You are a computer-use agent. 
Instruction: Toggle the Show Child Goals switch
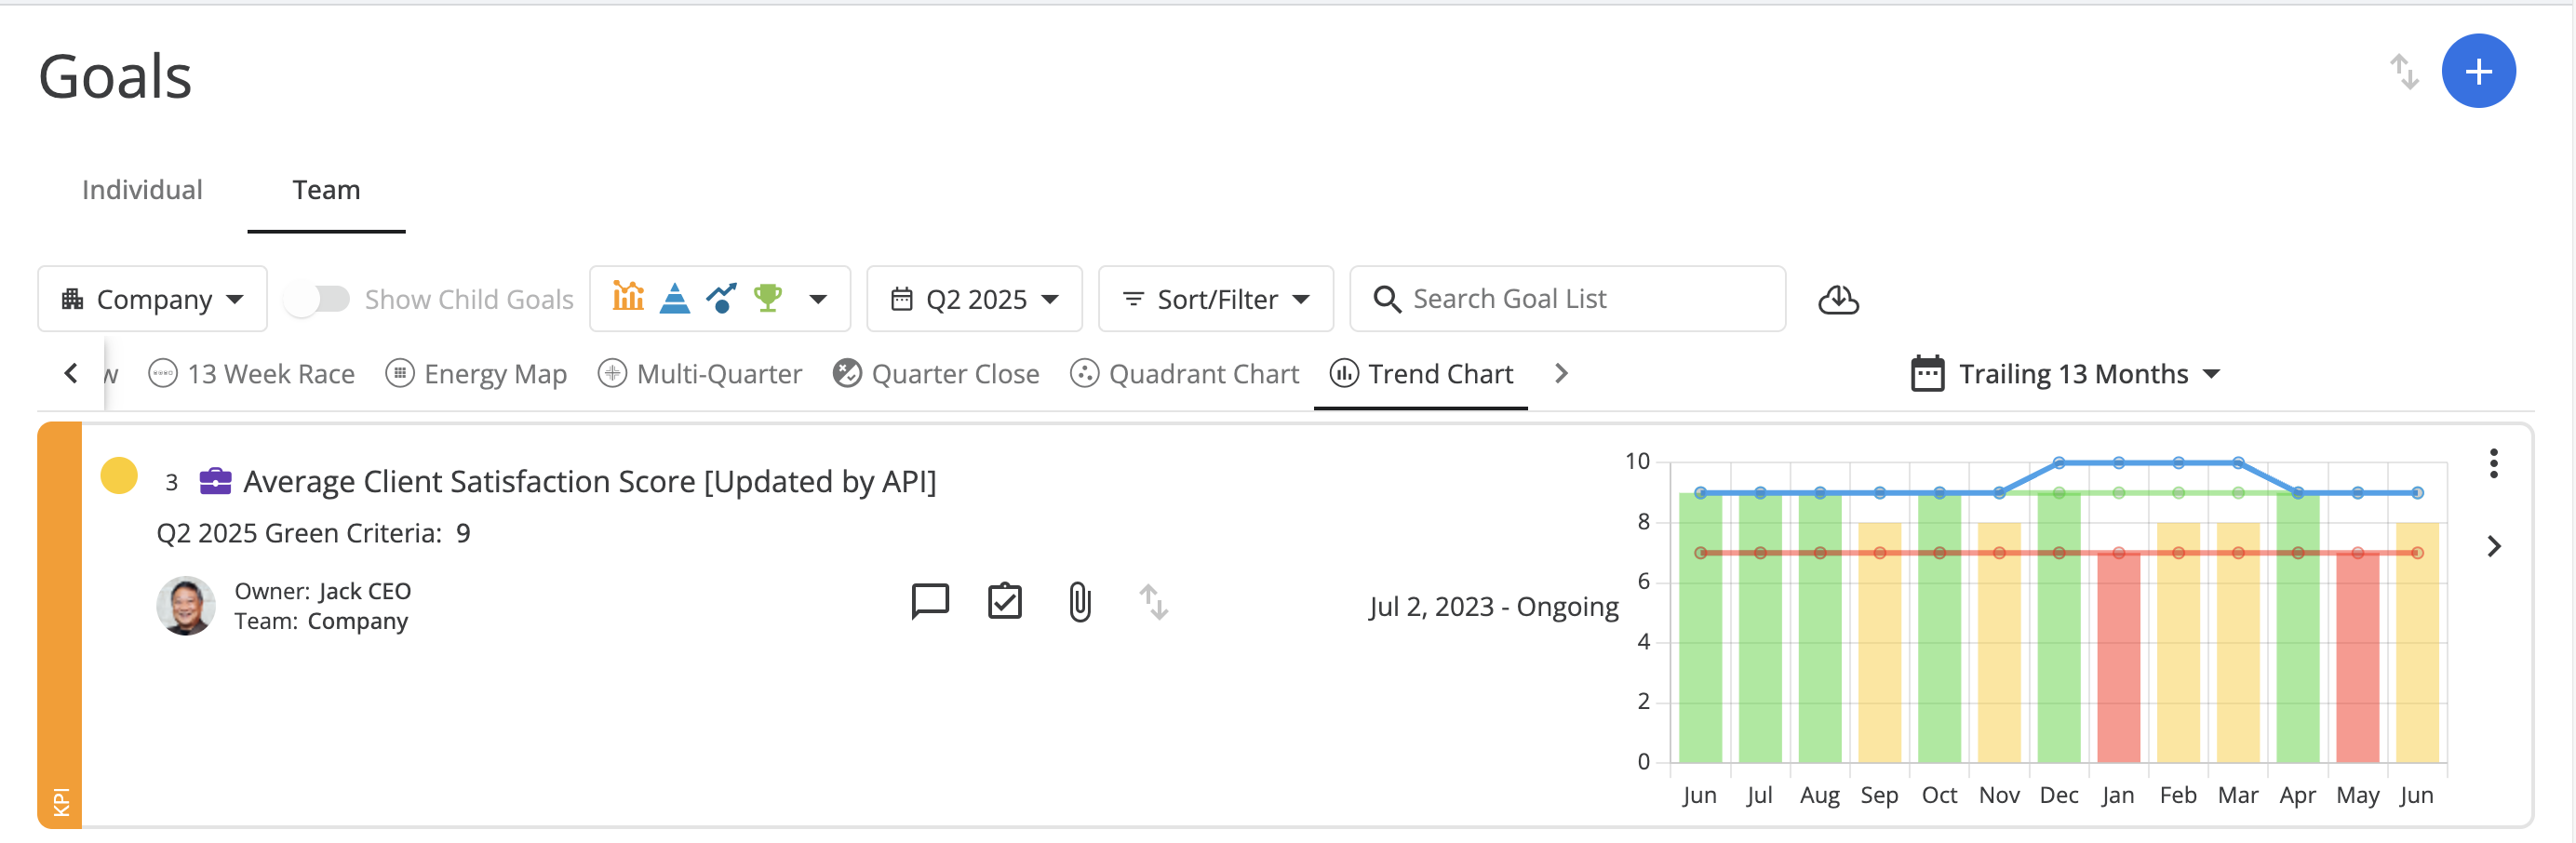[x=317, y=299]
